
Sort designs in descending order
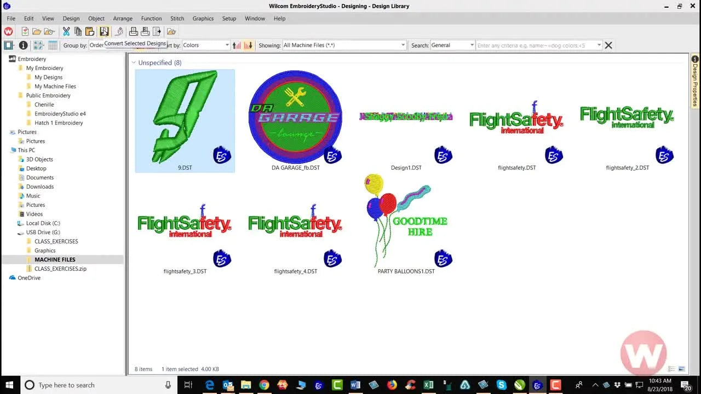[248, 45]
